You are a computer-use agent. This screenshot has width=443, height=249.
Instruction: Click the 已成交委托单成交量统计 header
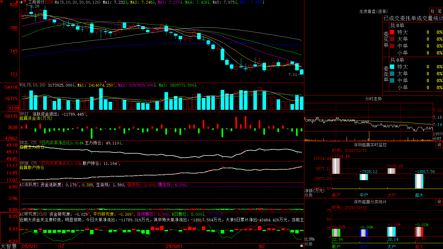[x=413, y=19]
